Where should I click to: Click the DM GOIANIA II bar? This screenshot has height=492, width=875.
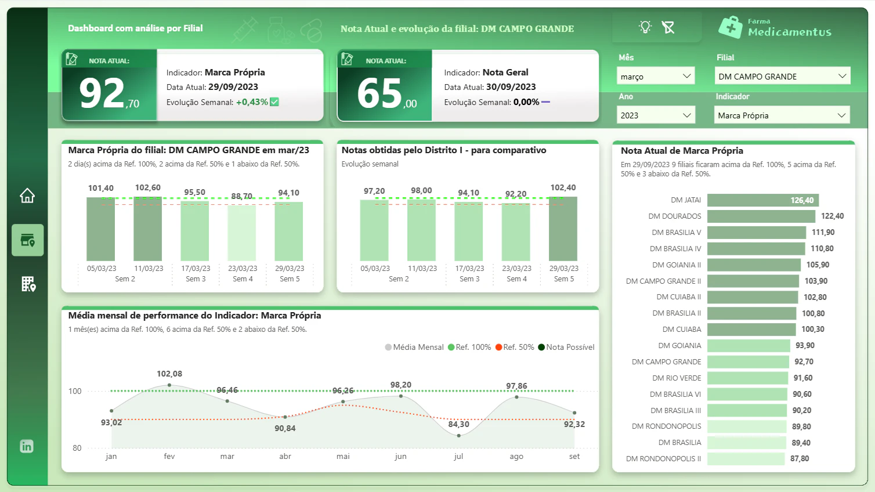click(754, 265)
